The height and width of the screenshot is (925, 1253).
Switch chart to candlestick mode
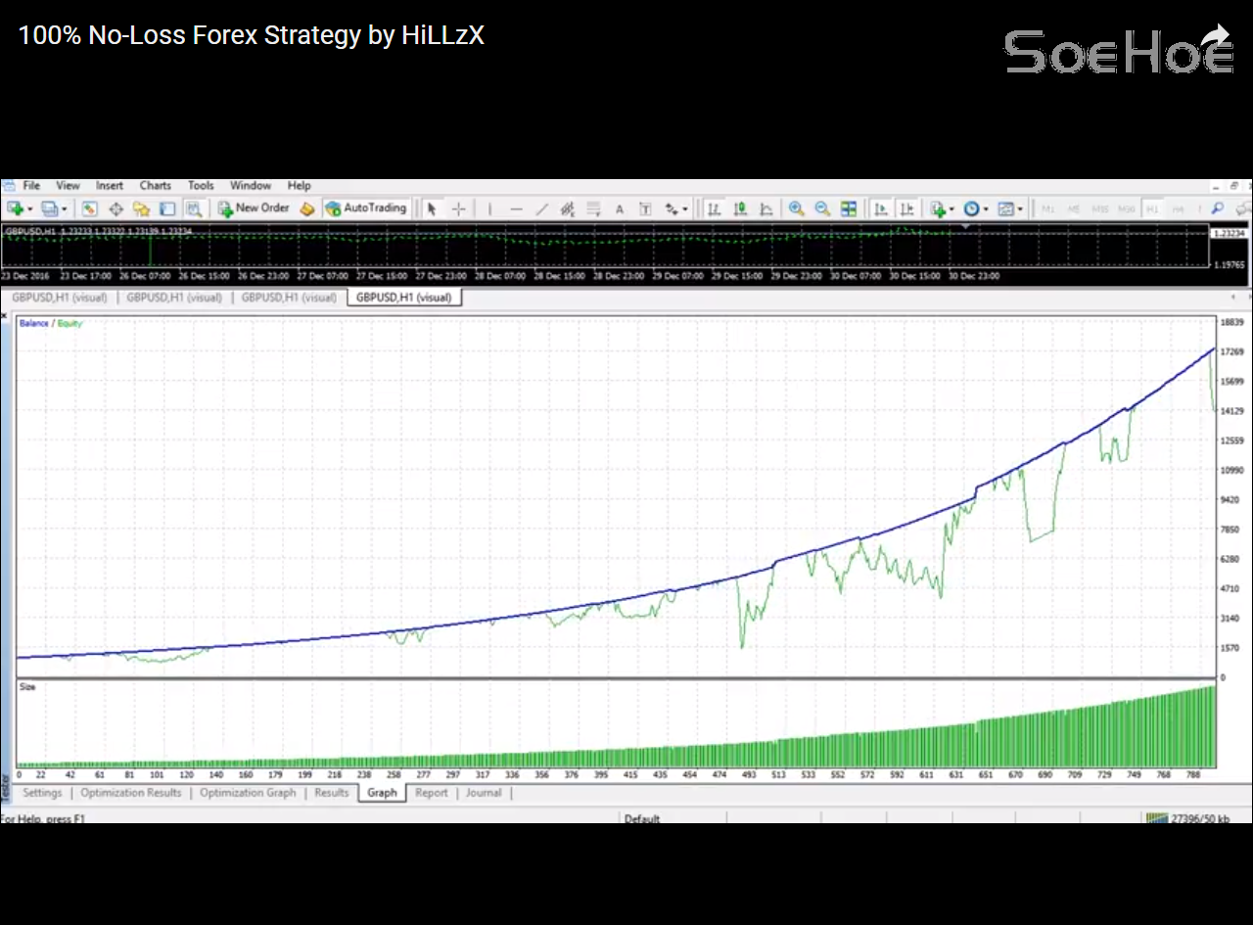pyautogui.click(x=740, y=208)
